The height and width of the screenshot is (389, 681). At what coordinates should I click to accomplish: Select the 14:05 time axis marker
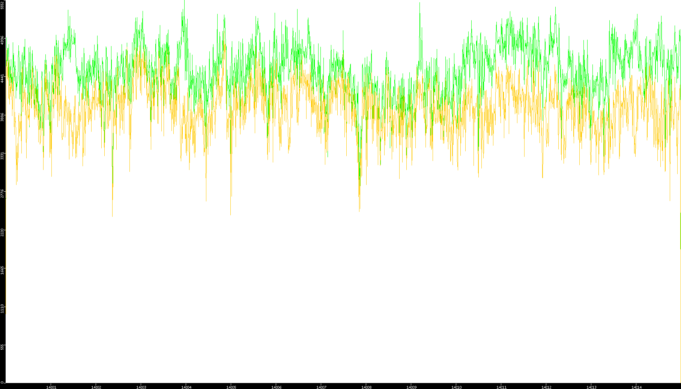click(x=231, y=387)
